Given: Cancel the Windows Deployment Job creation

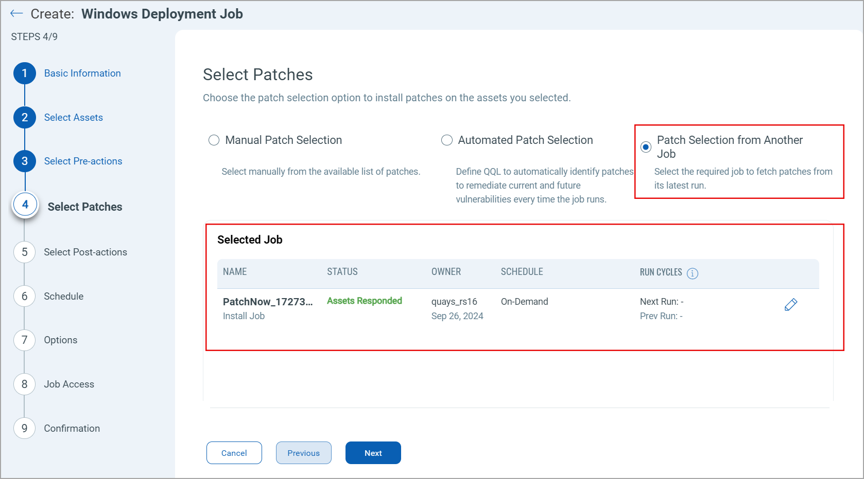Looking at the screenshot, I should tap(234, 453).
